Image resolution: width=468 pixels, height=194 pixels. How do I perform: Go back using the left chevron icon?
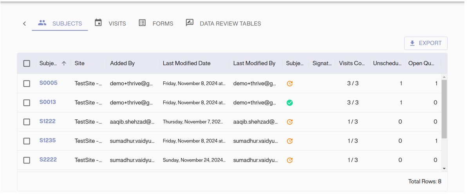click(25, 24)
